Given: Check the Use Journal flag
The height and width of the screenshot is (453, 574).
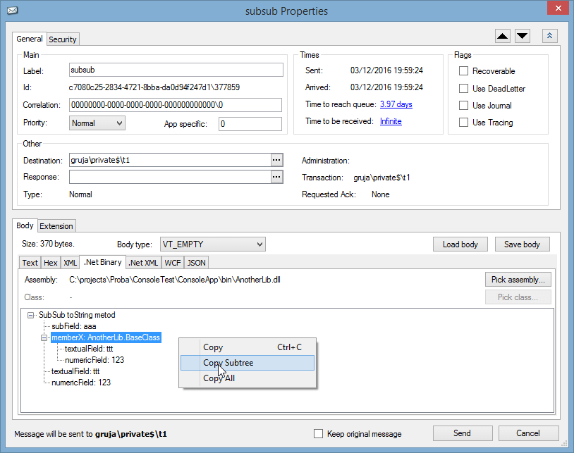Looking at the screenshot, I should [463, 105].
